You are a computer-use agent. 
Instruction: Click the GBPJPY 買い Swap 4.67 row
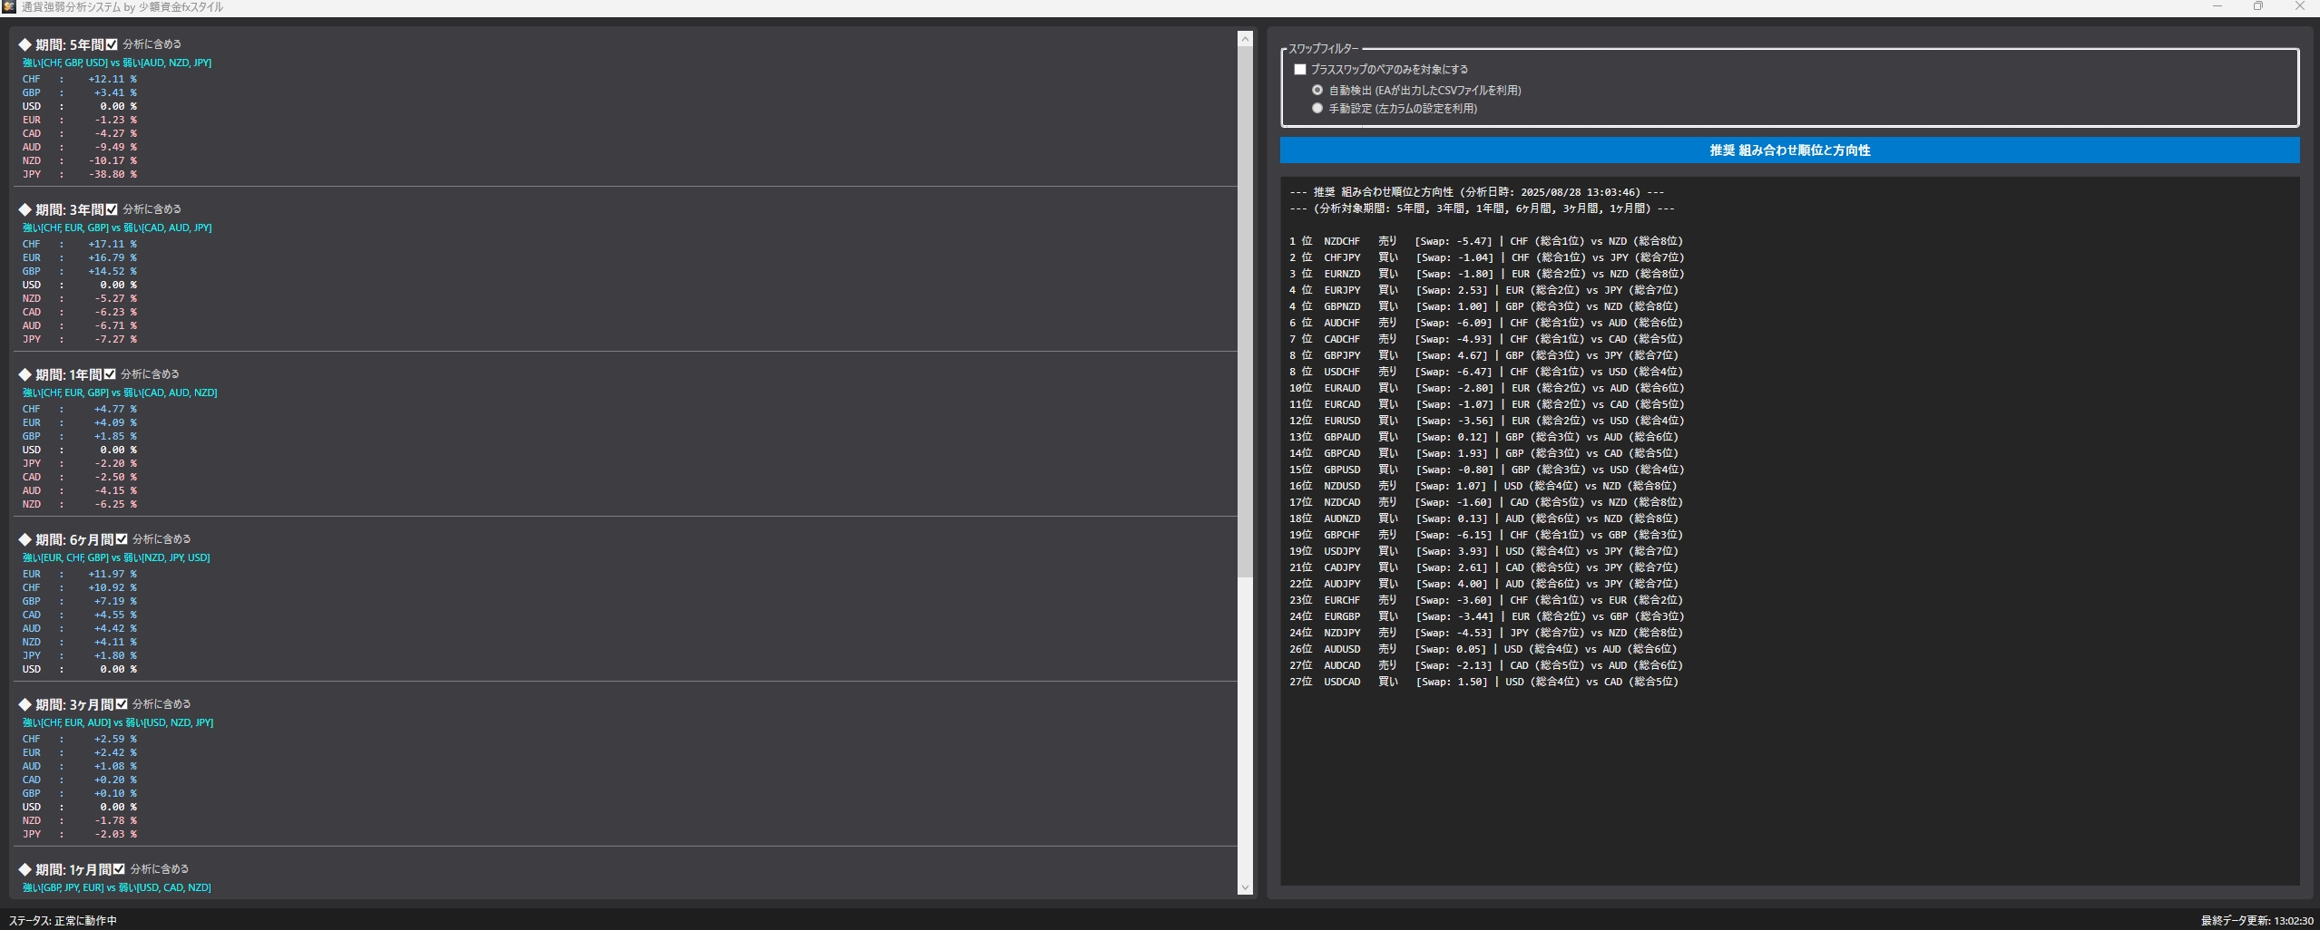point(1484,355)
